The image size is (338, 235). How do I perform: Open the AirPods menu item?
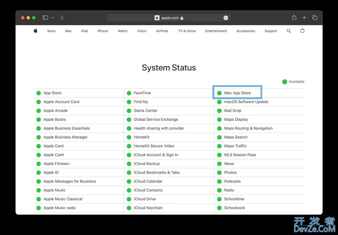162,31
